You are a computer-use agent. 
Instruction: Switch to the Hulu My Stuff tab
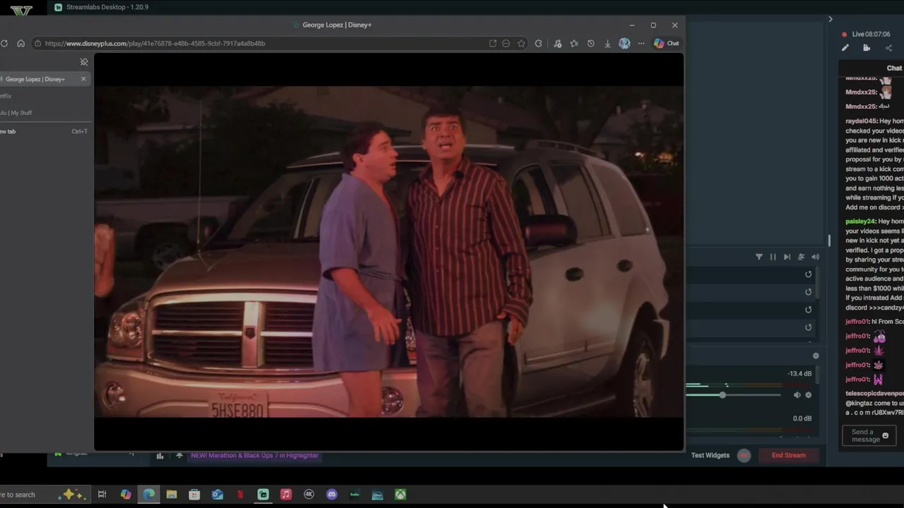tap(44, 113)
